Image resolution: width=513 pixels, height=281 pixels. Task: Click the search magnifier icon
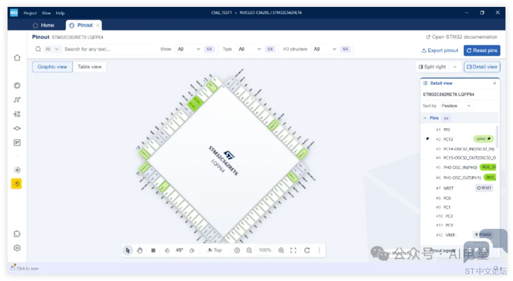[x=38, y=49]
